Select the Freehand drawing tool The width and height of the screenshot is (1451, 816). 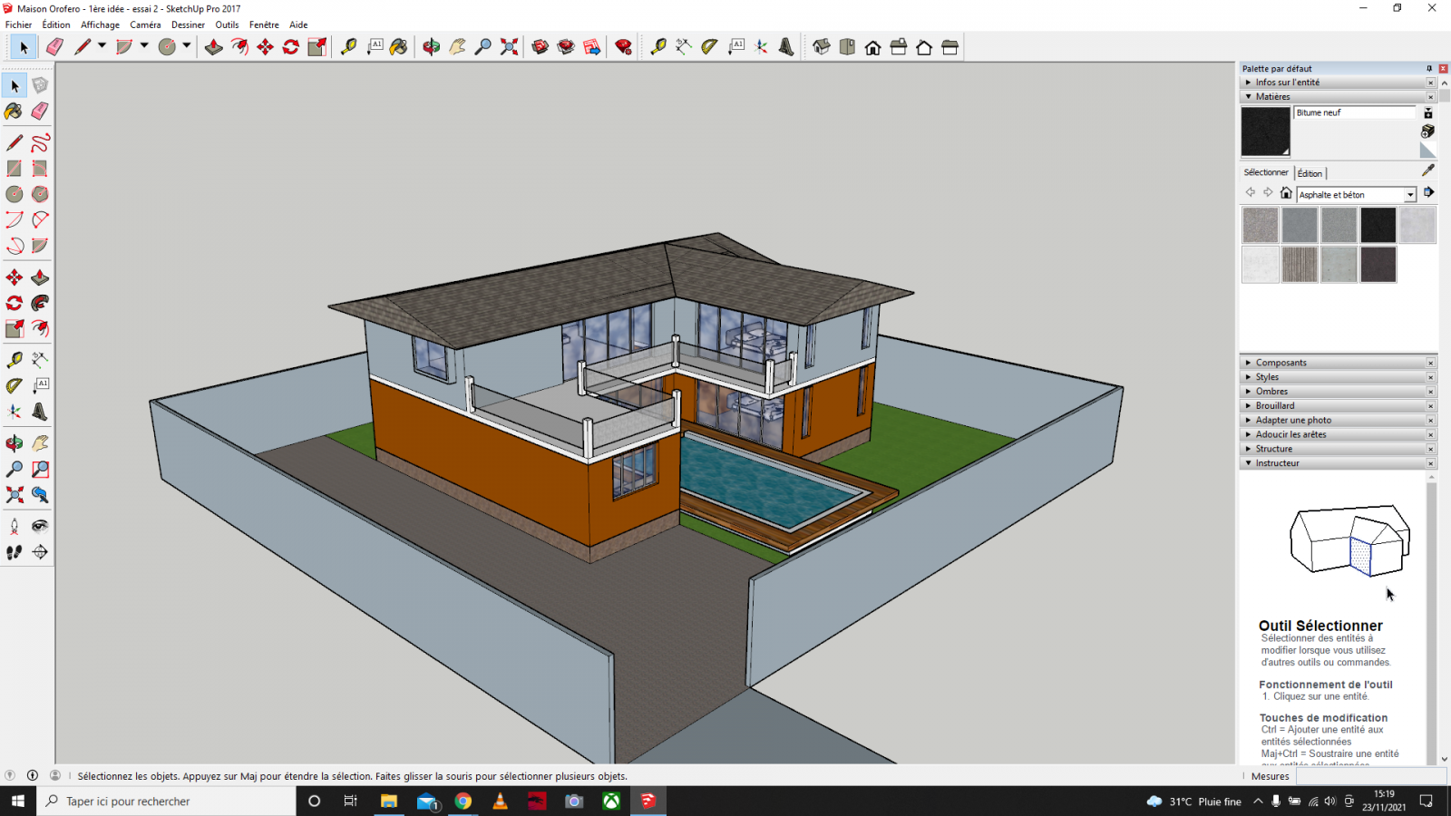[x=40, y=143]
